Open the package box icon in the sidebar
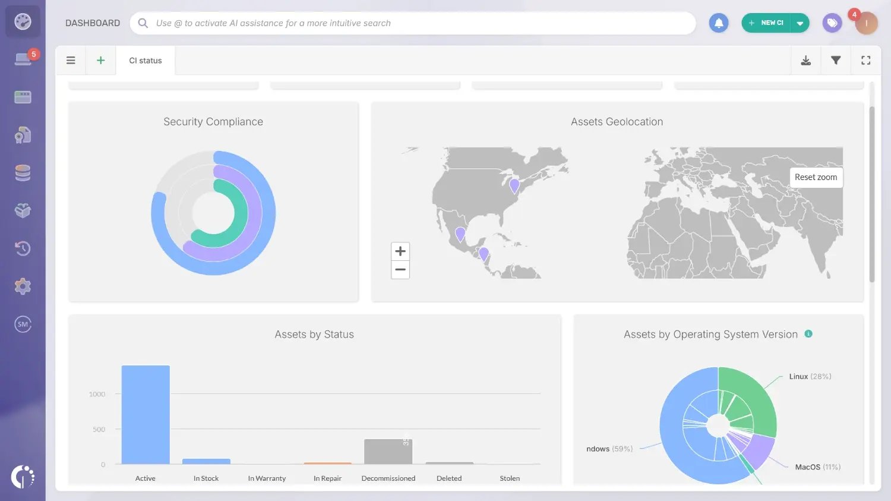Screen dimensions: 891x501 (x=22, y=210)
